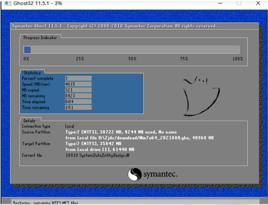Click the 50% mark on progress indicator
Screen dimensions: 268x205
point(132,59)
